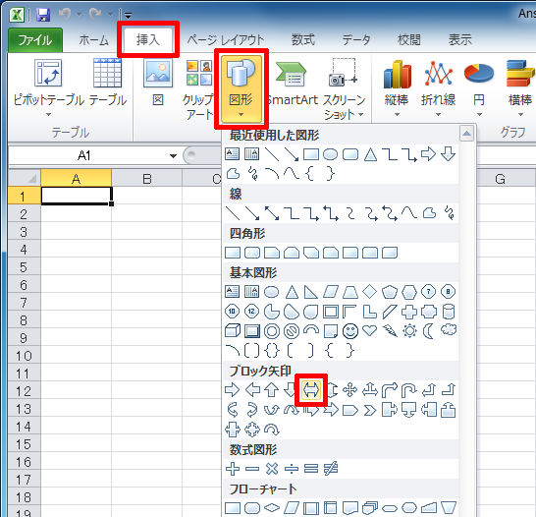This screenshot has height=517, width=536.
Task: Switch to the ページ レイアウト tab
Action: [x=226, y=40]
